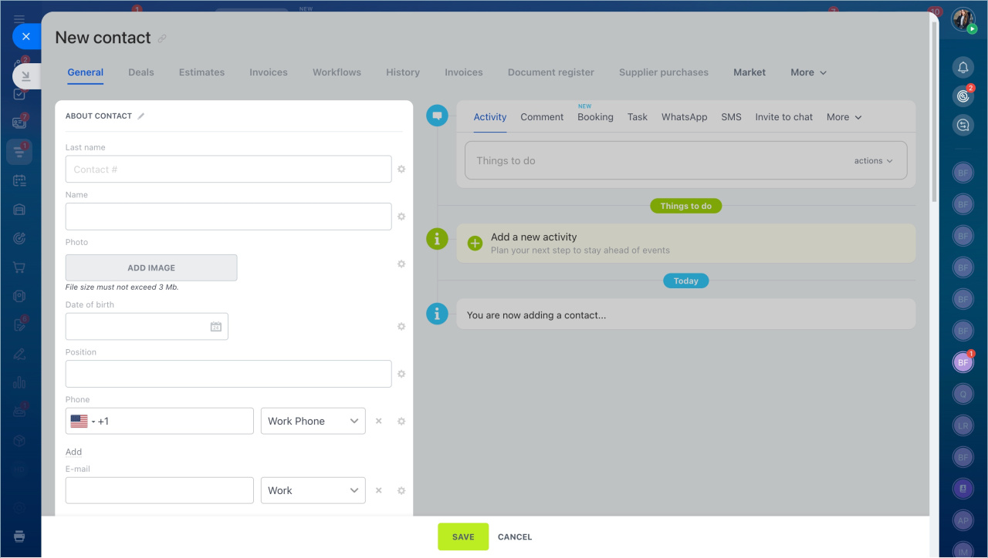Expand the E-mail type Work dropdown

tap(313, 491)
